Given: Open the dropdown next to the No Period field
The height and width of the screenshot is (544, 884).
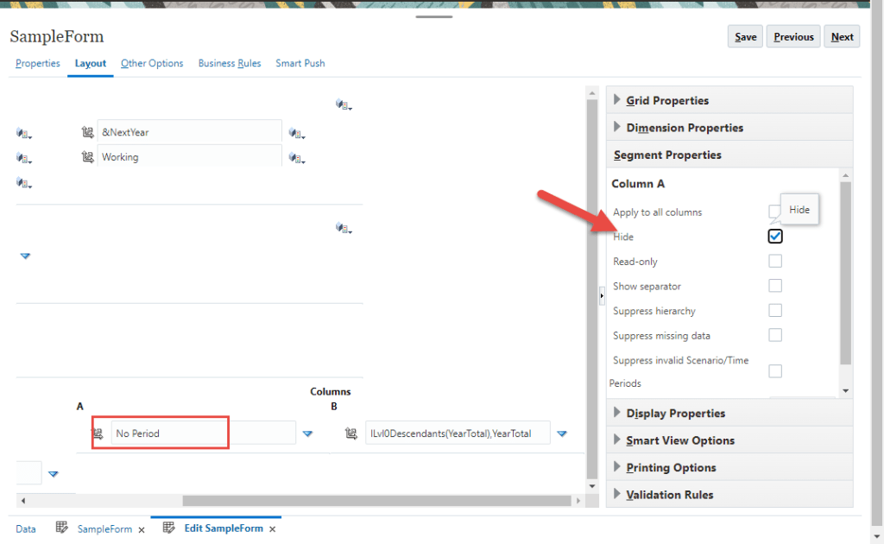Looking at the screenshot, I should click(x=308, y=433).
